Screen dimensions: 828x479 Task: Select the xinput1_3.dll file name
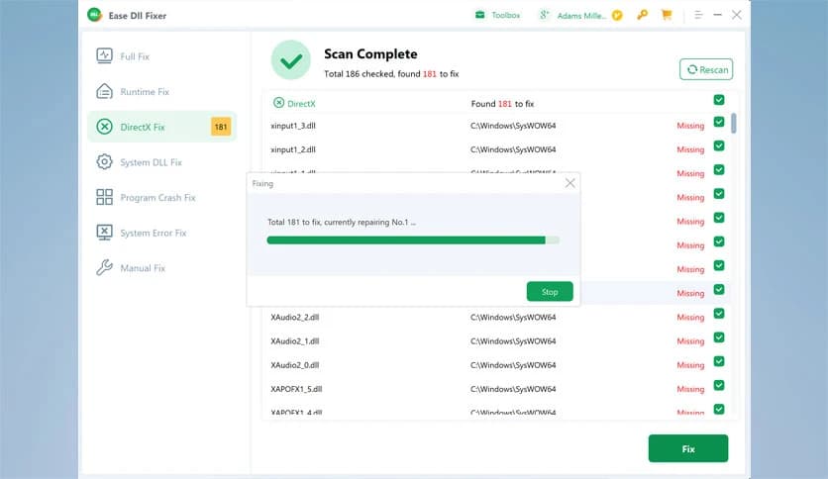coord(293,126)
